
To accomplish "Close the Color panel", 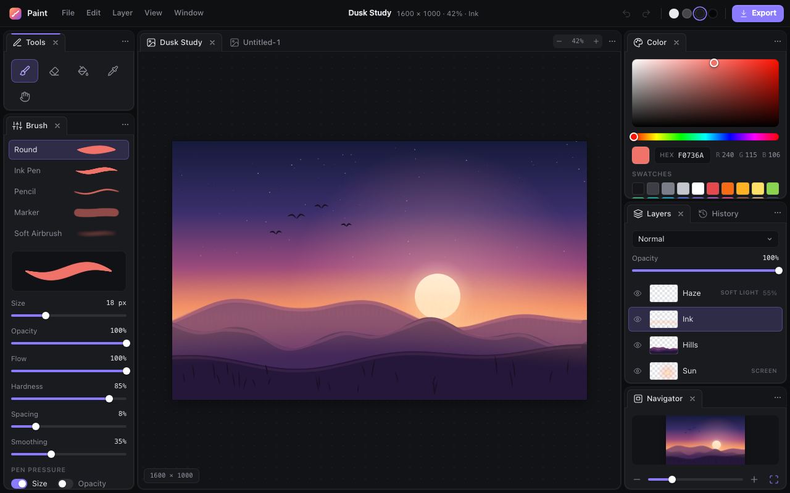I will coord(676,43).
